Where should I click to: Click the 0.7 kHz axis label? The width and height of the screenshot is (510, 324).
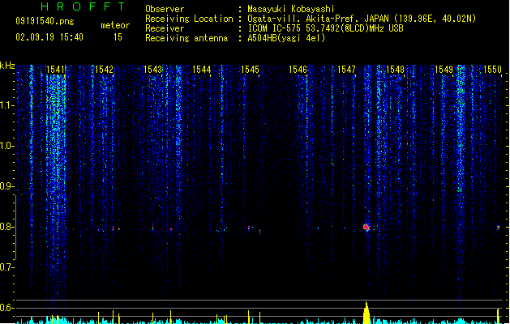(x=6, y=267)
